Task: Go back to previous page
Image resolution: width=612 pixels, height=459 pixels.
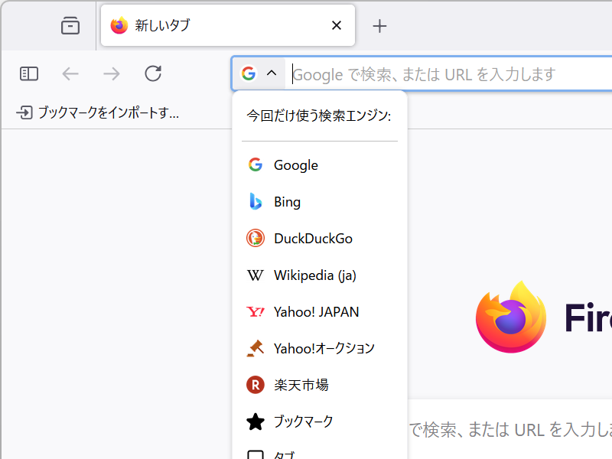Action: (x=70, y=73)
